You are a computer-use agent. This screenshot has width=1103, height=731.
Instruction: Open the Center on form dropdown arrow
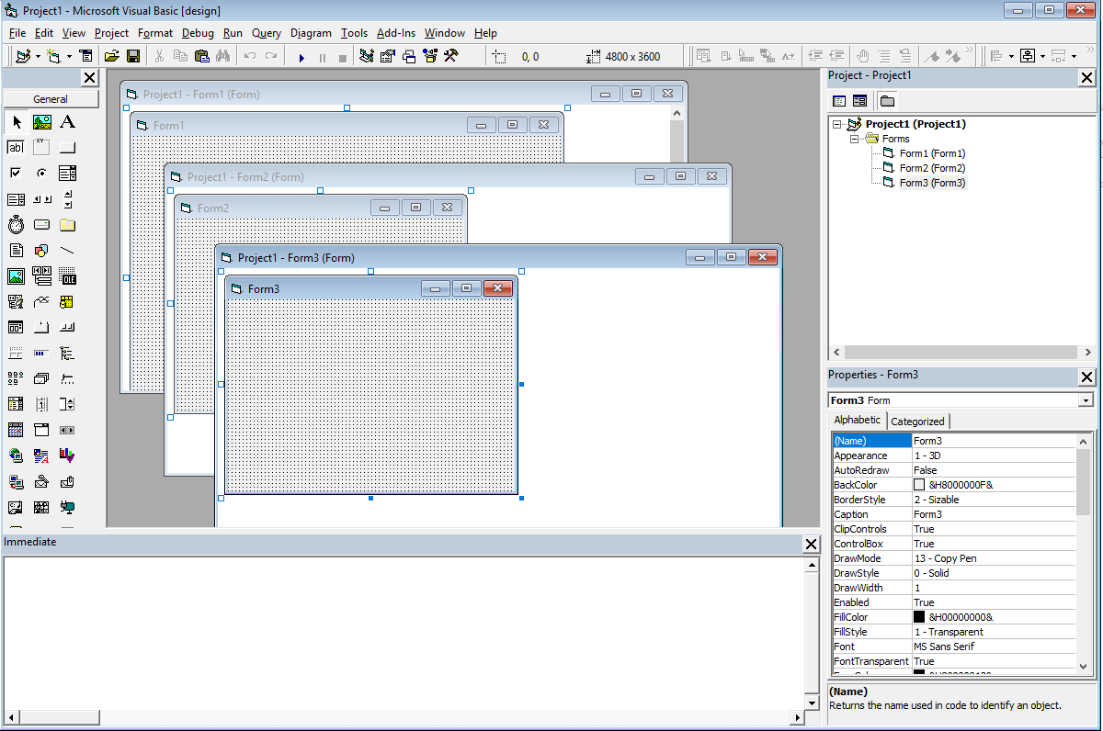(x=1042, y=57)
